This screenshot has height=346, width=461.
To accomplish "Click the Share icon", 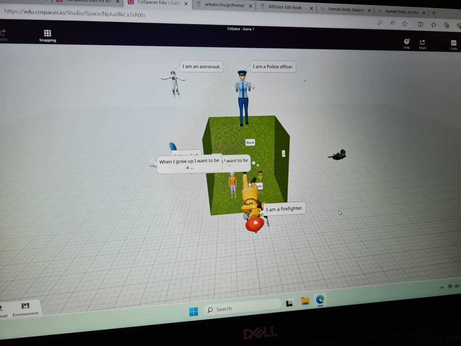I will click(423, 44).
